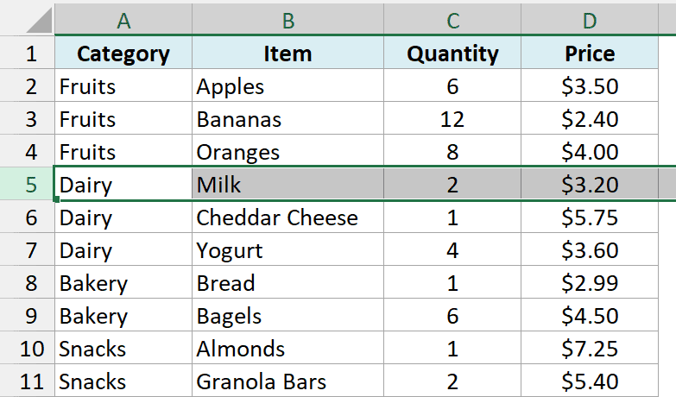Viewport: 676px width, 397px height.
Task: Click the Bakery cell next to Bagels
Action: click(123, 316)
